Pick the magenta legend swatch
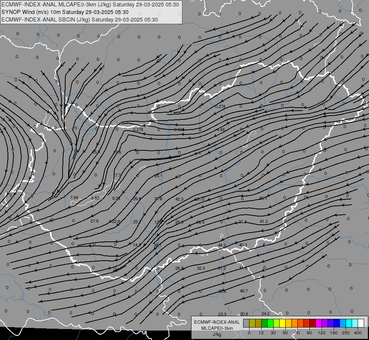This screenshot has width=369, height=340. click(x=318, y=323)
